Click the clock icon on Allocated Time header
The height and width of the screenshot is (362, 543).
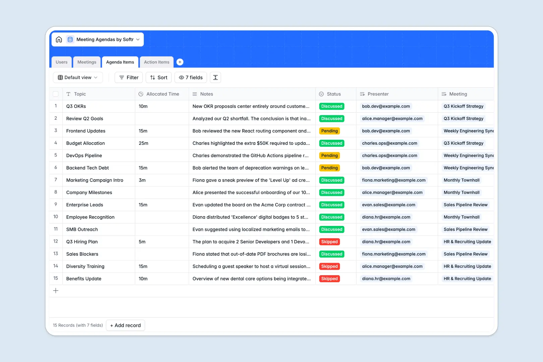pos(141,94)
